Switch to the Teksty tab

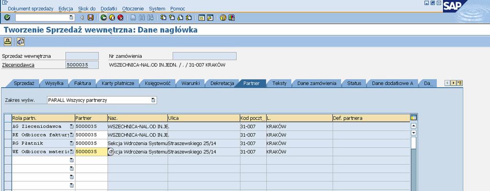coord(279,83)
